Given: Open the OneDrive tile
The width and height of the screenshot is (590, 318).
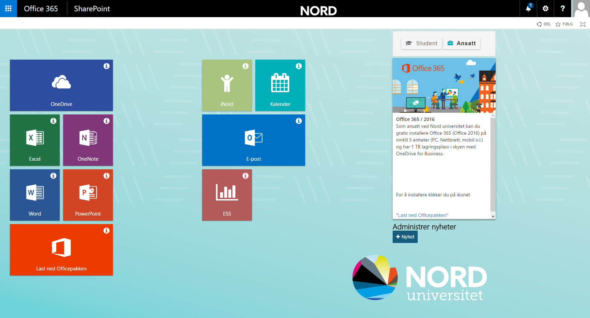Looking at the screenshot, I should [61, 85].
